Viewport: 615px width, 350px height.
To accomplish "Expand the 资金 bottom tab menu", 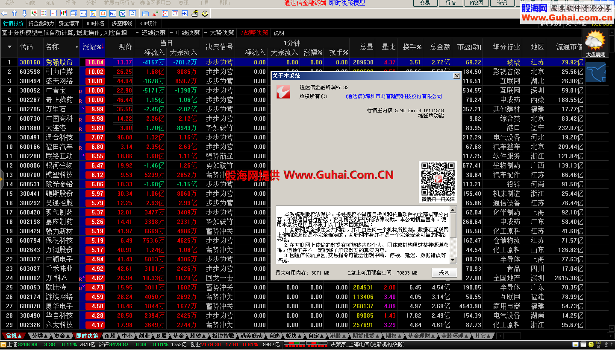I will click(x=63, y=336).
